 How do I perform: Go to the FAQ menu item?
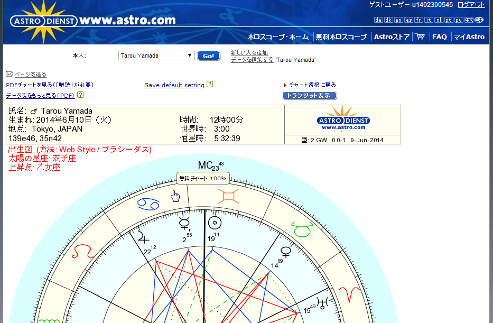(439, 36)
